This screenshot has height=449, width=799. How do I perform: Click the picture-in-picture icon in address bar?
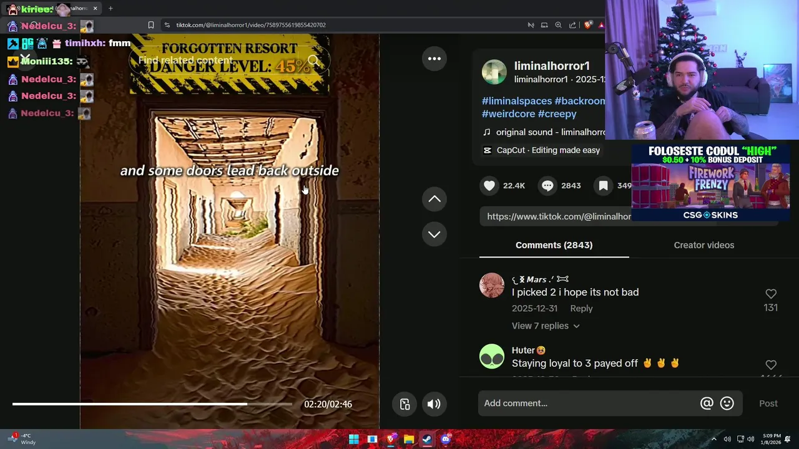(x=544, y=25)
